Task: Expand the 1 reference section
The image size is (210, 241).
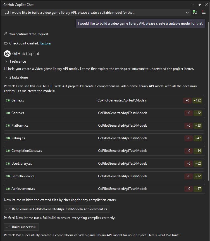Action: [x=6, y=62]
